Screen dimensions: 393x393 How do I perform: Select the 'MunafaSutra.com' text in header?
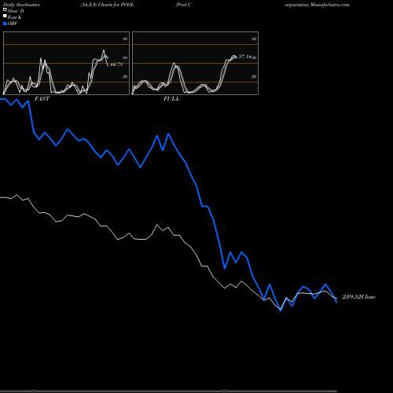click(x=330, y=5)
